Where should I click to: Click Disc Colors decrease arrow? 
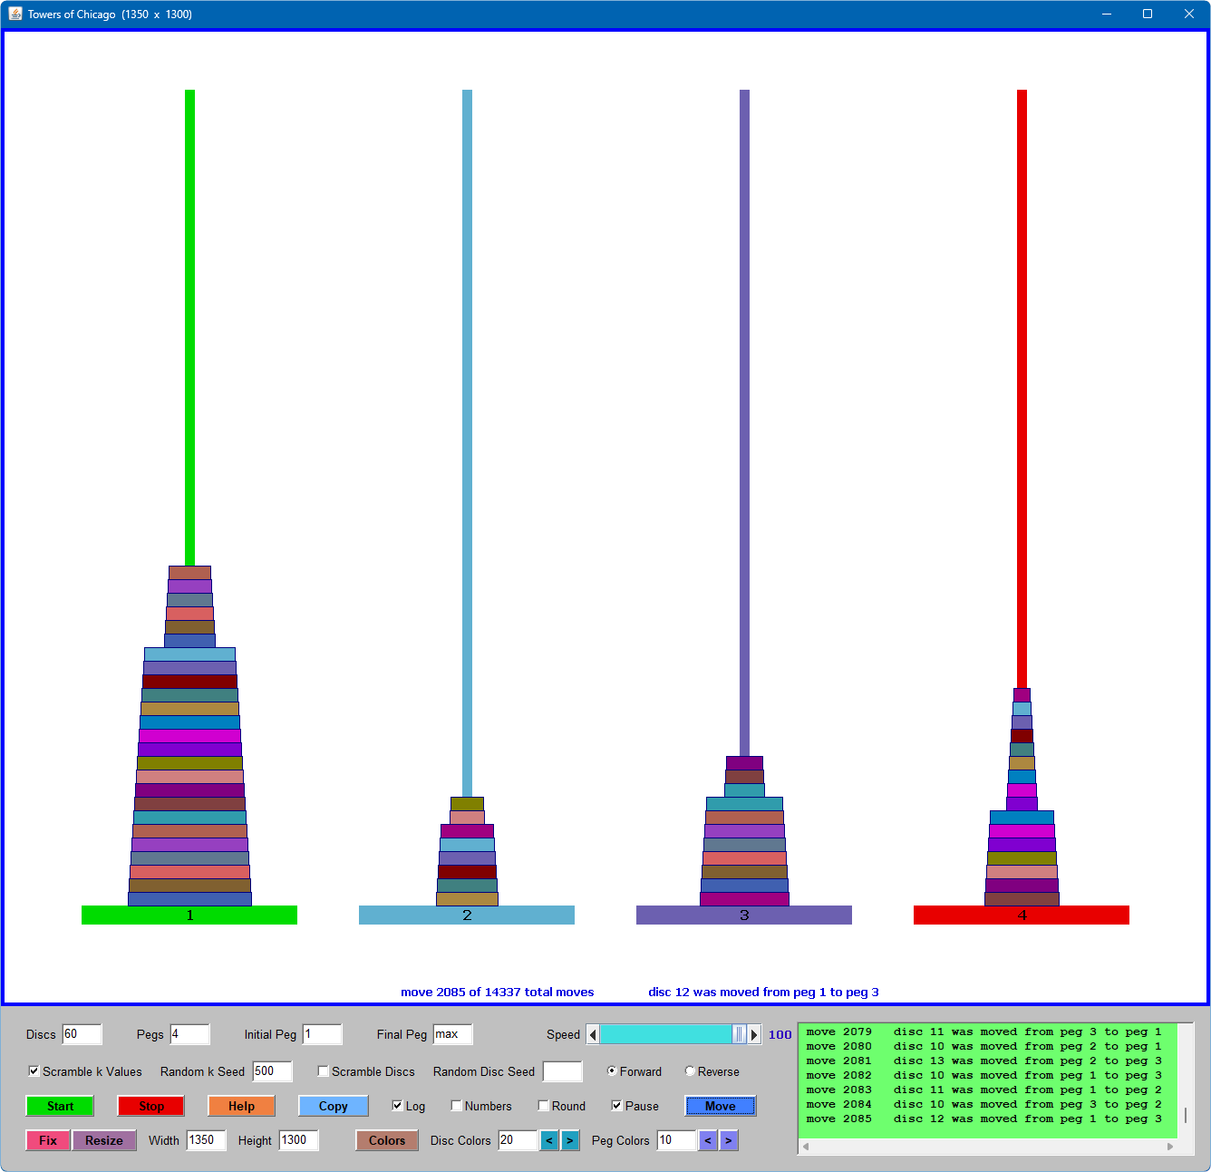point(549,1140)
